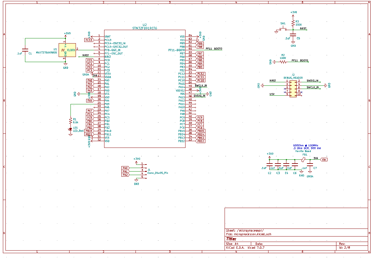
Task: Click 'KiCad E.D.A. kicad 7.0.7' text
Action: [245, 248]
